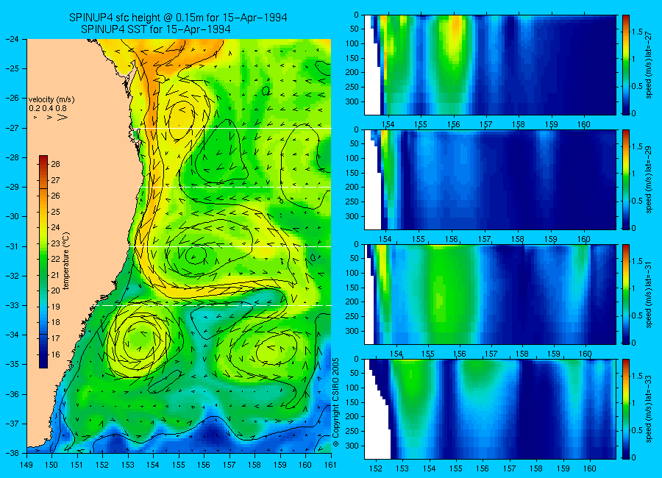This screenshot has height=478, width=662.
Task: Click the "28" value on the temperature scale
Action: (56, 164)
